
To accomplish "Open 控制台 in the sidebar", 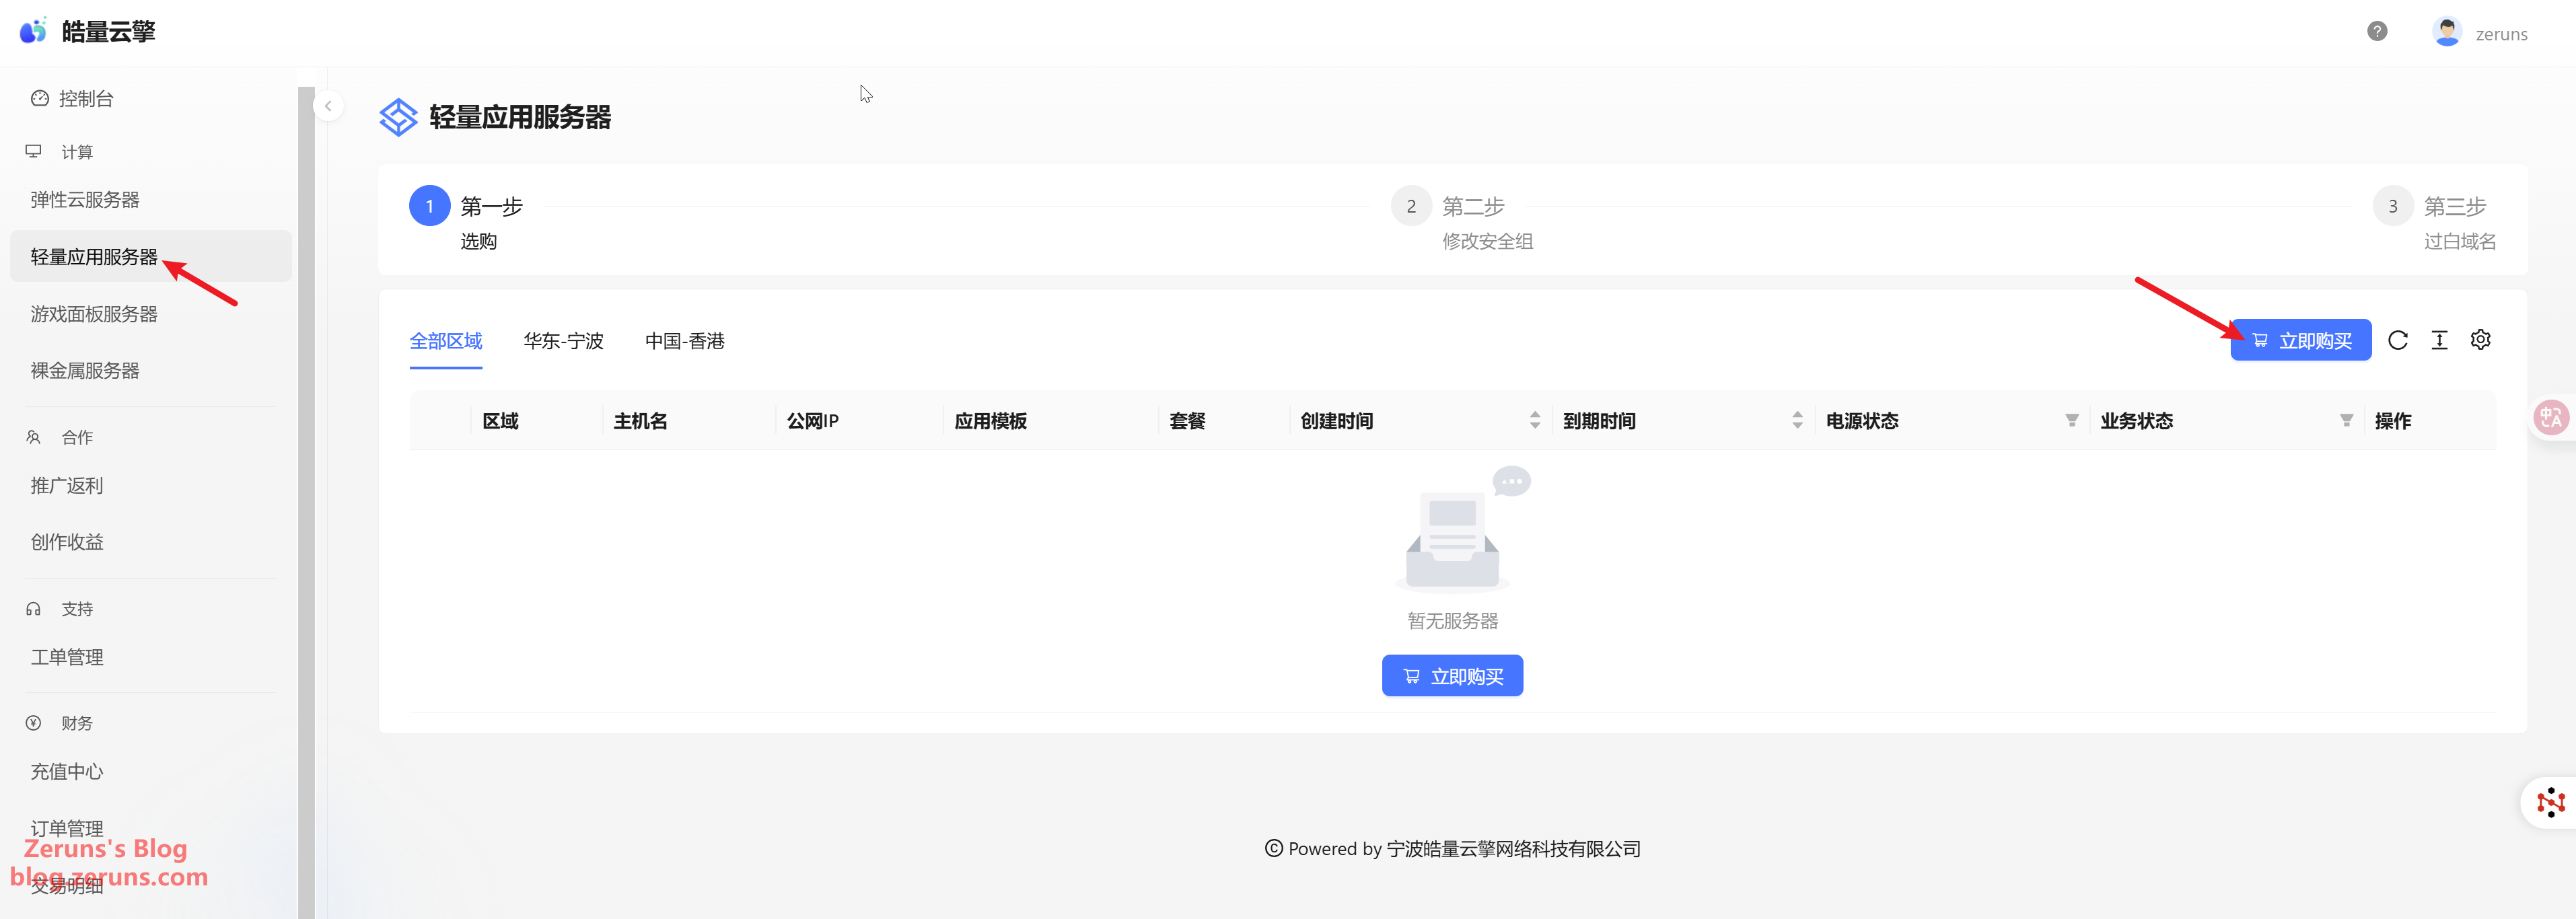I will click(x=150, y=98).
